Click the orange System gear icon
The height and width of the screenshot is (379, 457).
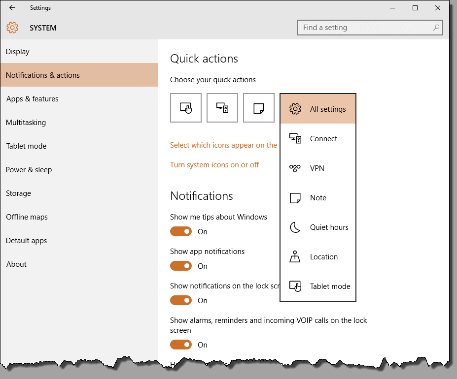(12, 28)
